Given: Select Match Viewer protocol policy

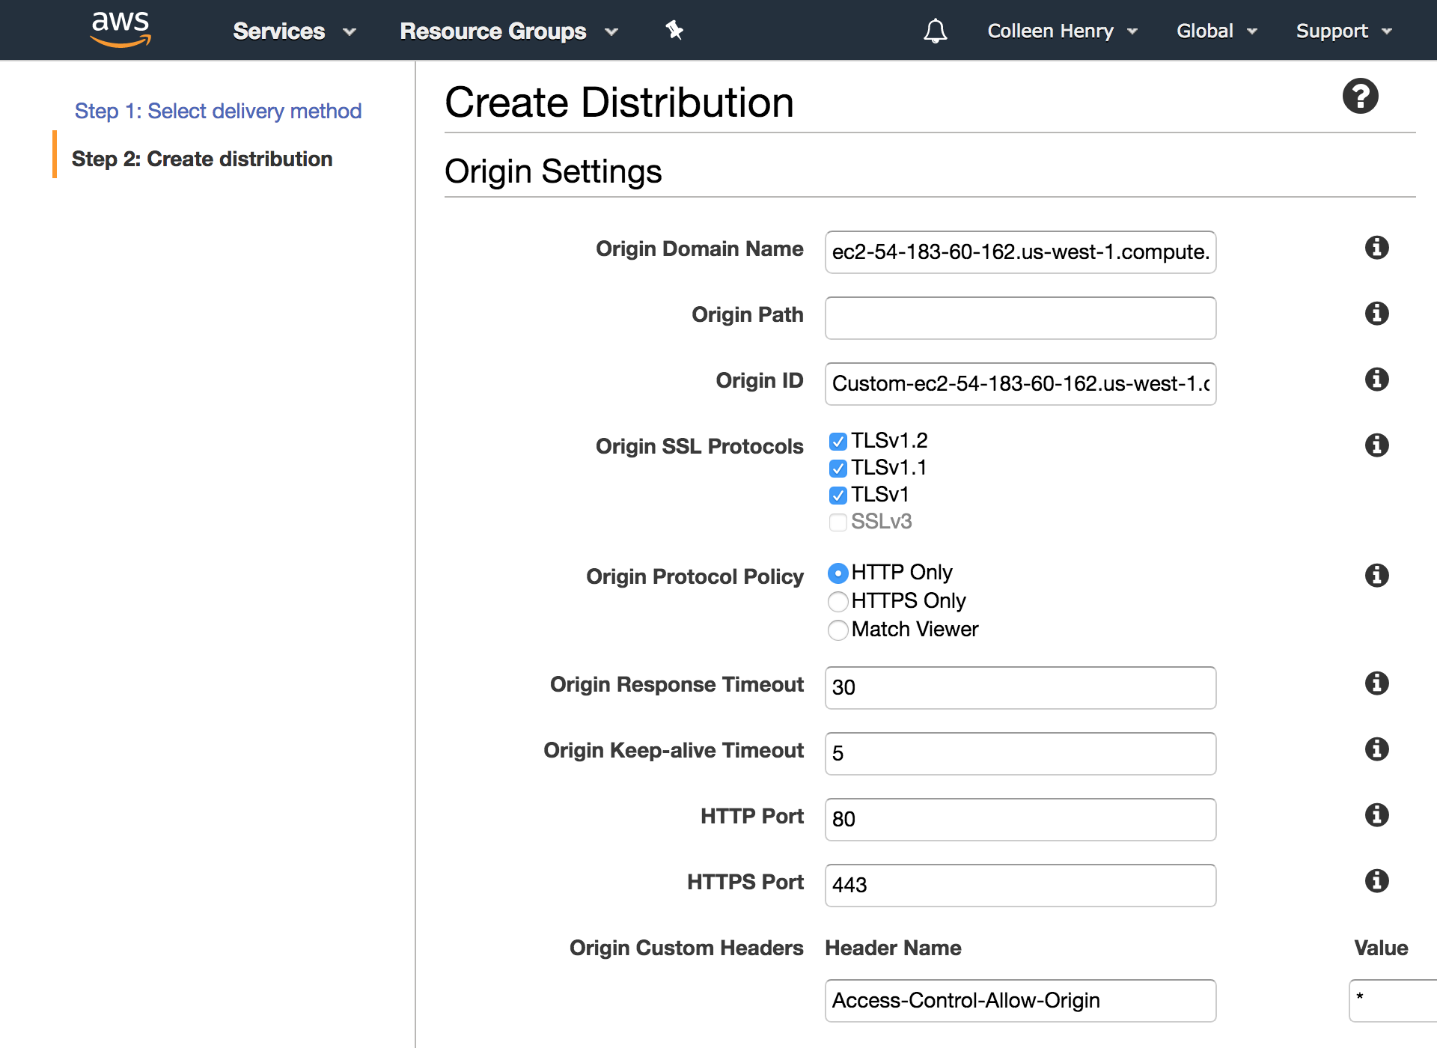Looking at the screenshot, I should click(x=838, y=630).
